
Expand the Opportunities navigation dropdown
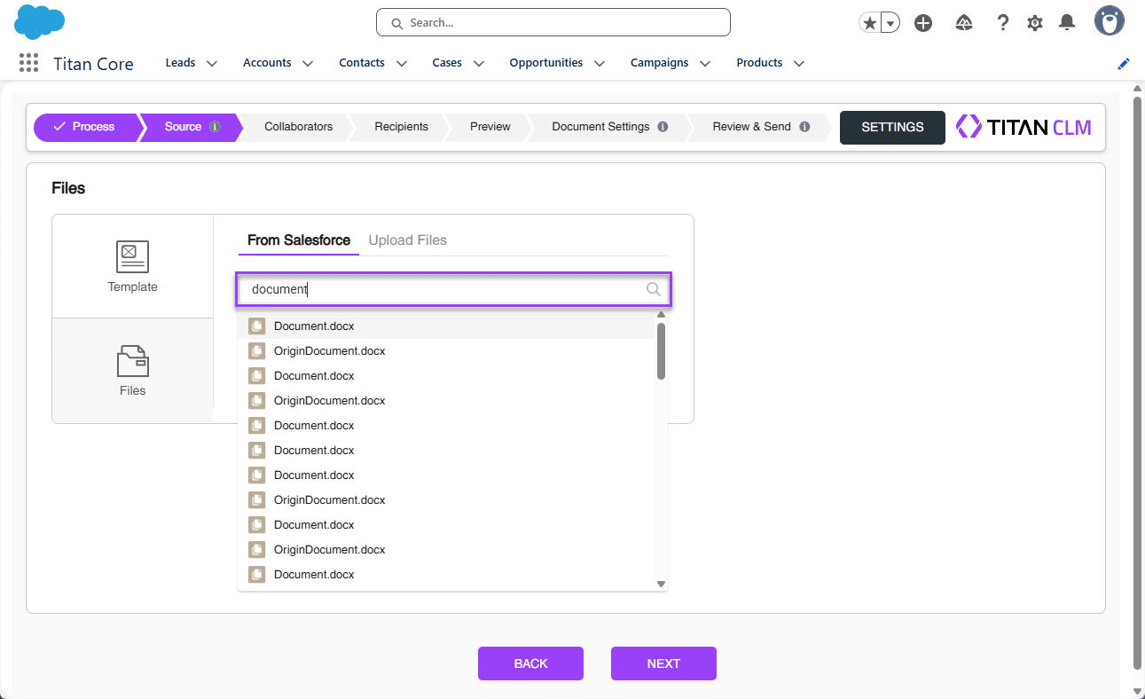point(600,63)
